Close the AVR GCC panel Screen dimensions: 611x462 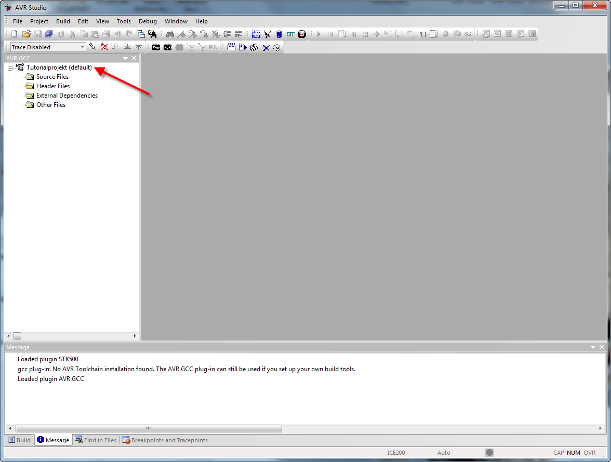(x=134, y=58)
